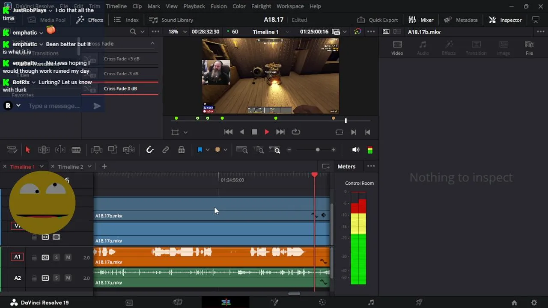Screen dimensions: 548x308
Task: Select the Blade edit tool
Action: coord(76,150)
